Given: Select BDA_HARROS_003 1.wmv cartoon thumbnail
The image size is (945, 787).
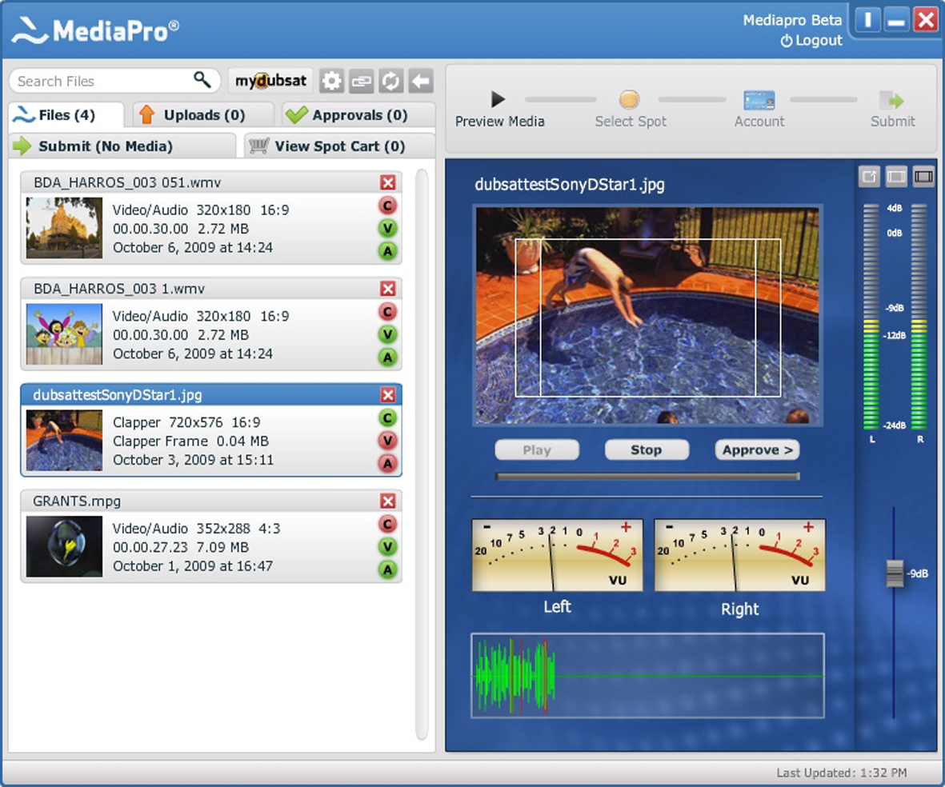Looking at the screenshot, I should [x=64, y=334].
